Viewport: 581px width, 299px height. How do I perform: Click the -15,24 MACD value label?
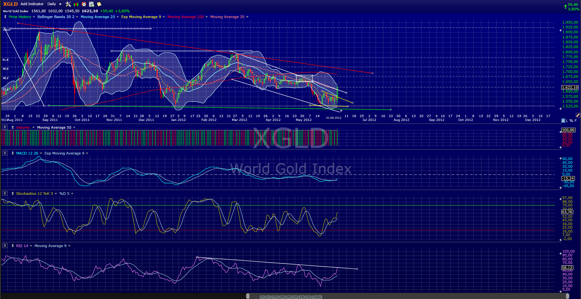(x=568, y=178)
